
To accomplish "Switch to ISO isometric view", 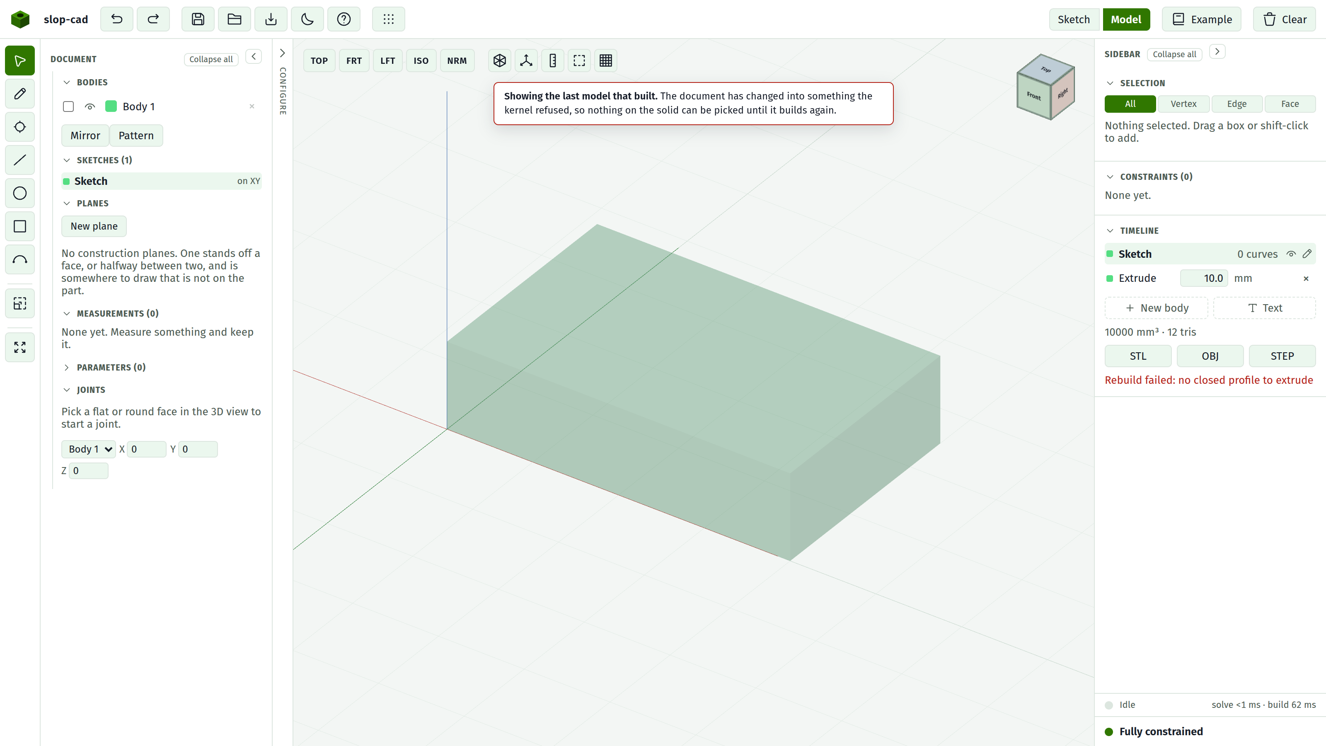I will (421, 61).
